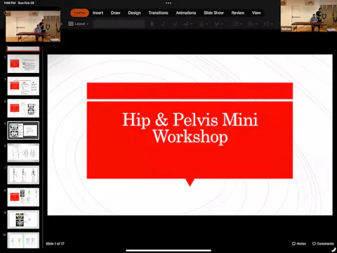Select slide 4 thumbnail
The image size is (337, 253).
[23, 108]
